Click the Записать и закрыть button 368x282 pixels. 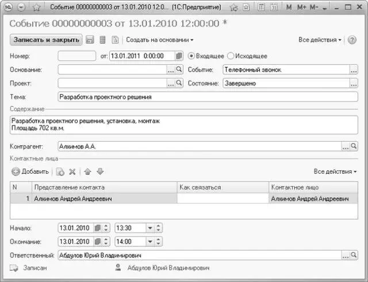coord(46,40)
